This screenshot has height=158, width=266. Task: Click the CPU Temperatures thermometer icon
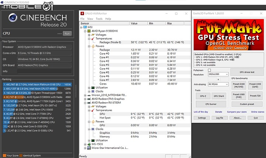(93, 39)
